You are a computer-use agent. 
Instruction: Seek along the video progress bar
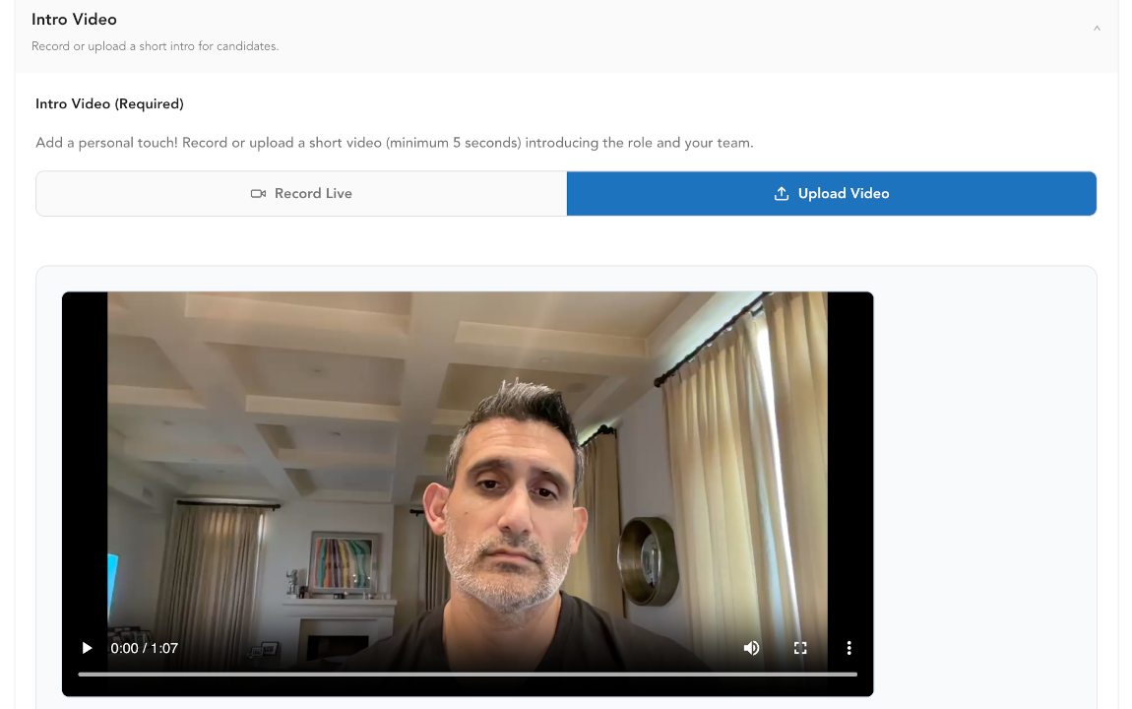468,675
